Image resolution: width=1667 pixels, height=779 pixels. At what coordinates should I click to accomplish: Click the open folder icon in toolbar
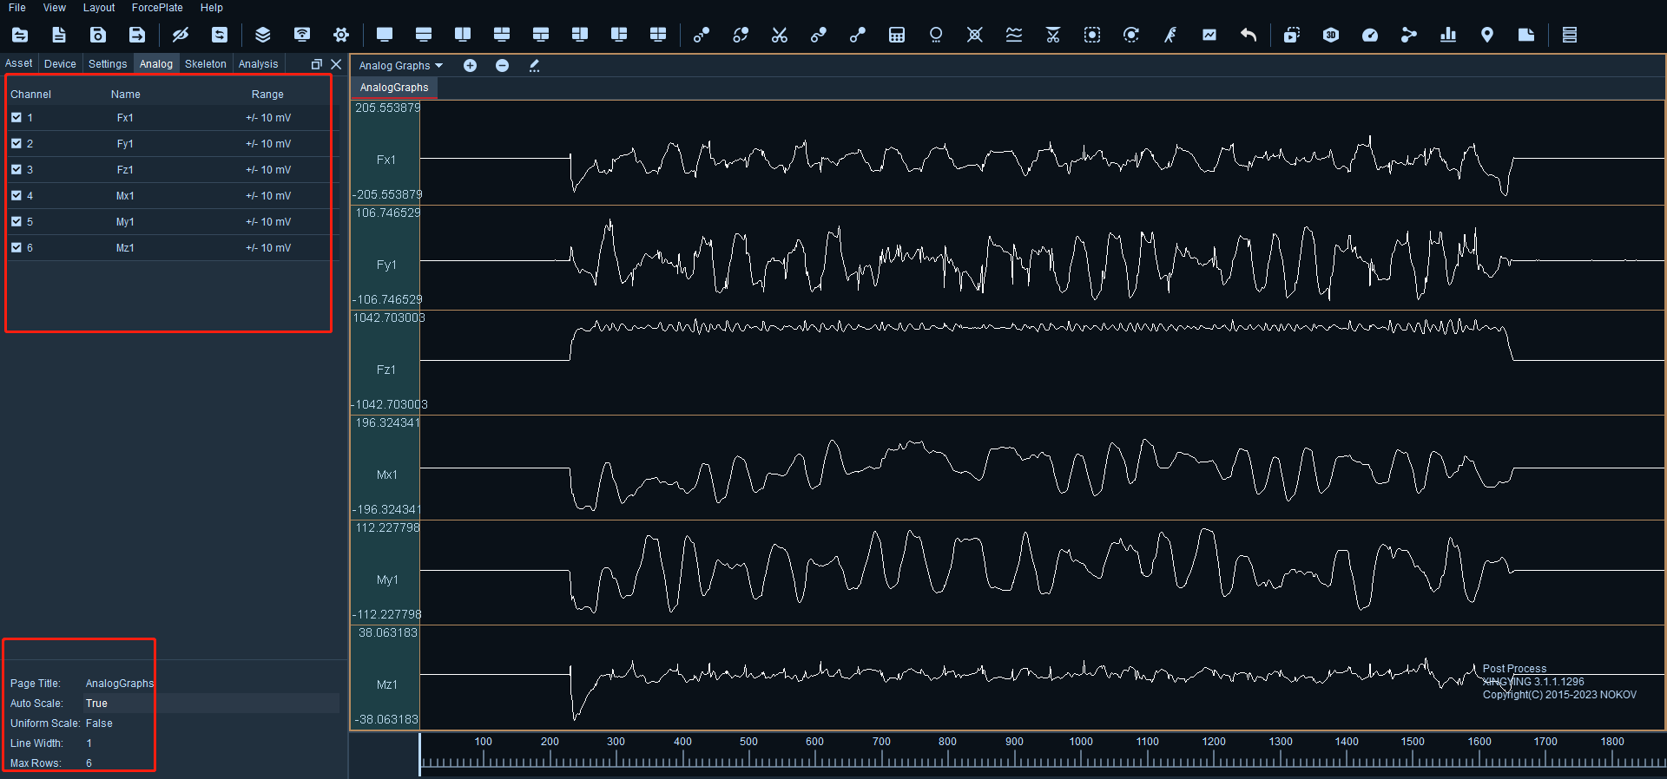pos(20,35)
